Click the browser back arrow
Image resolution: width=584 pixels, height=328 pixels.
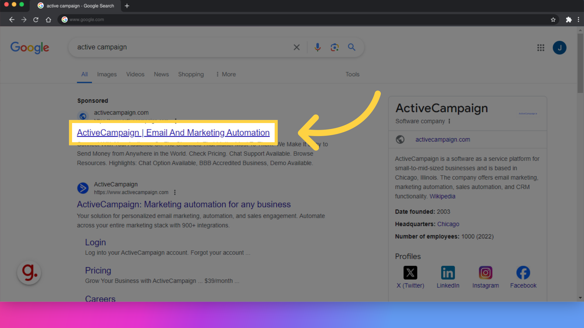(12, 20)
